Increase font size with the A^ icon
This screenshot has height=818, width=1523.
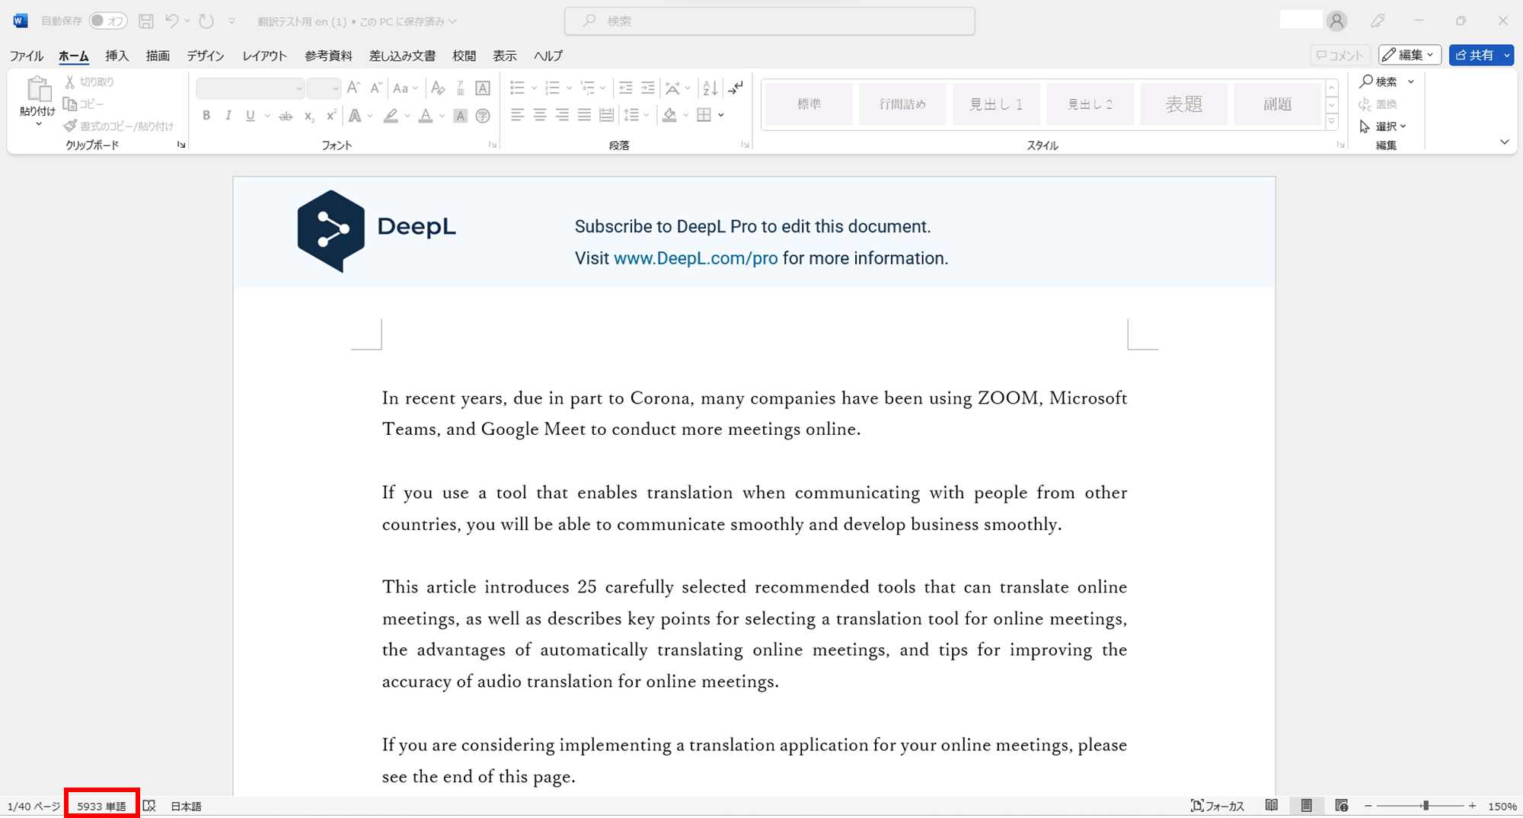point(353,88)
